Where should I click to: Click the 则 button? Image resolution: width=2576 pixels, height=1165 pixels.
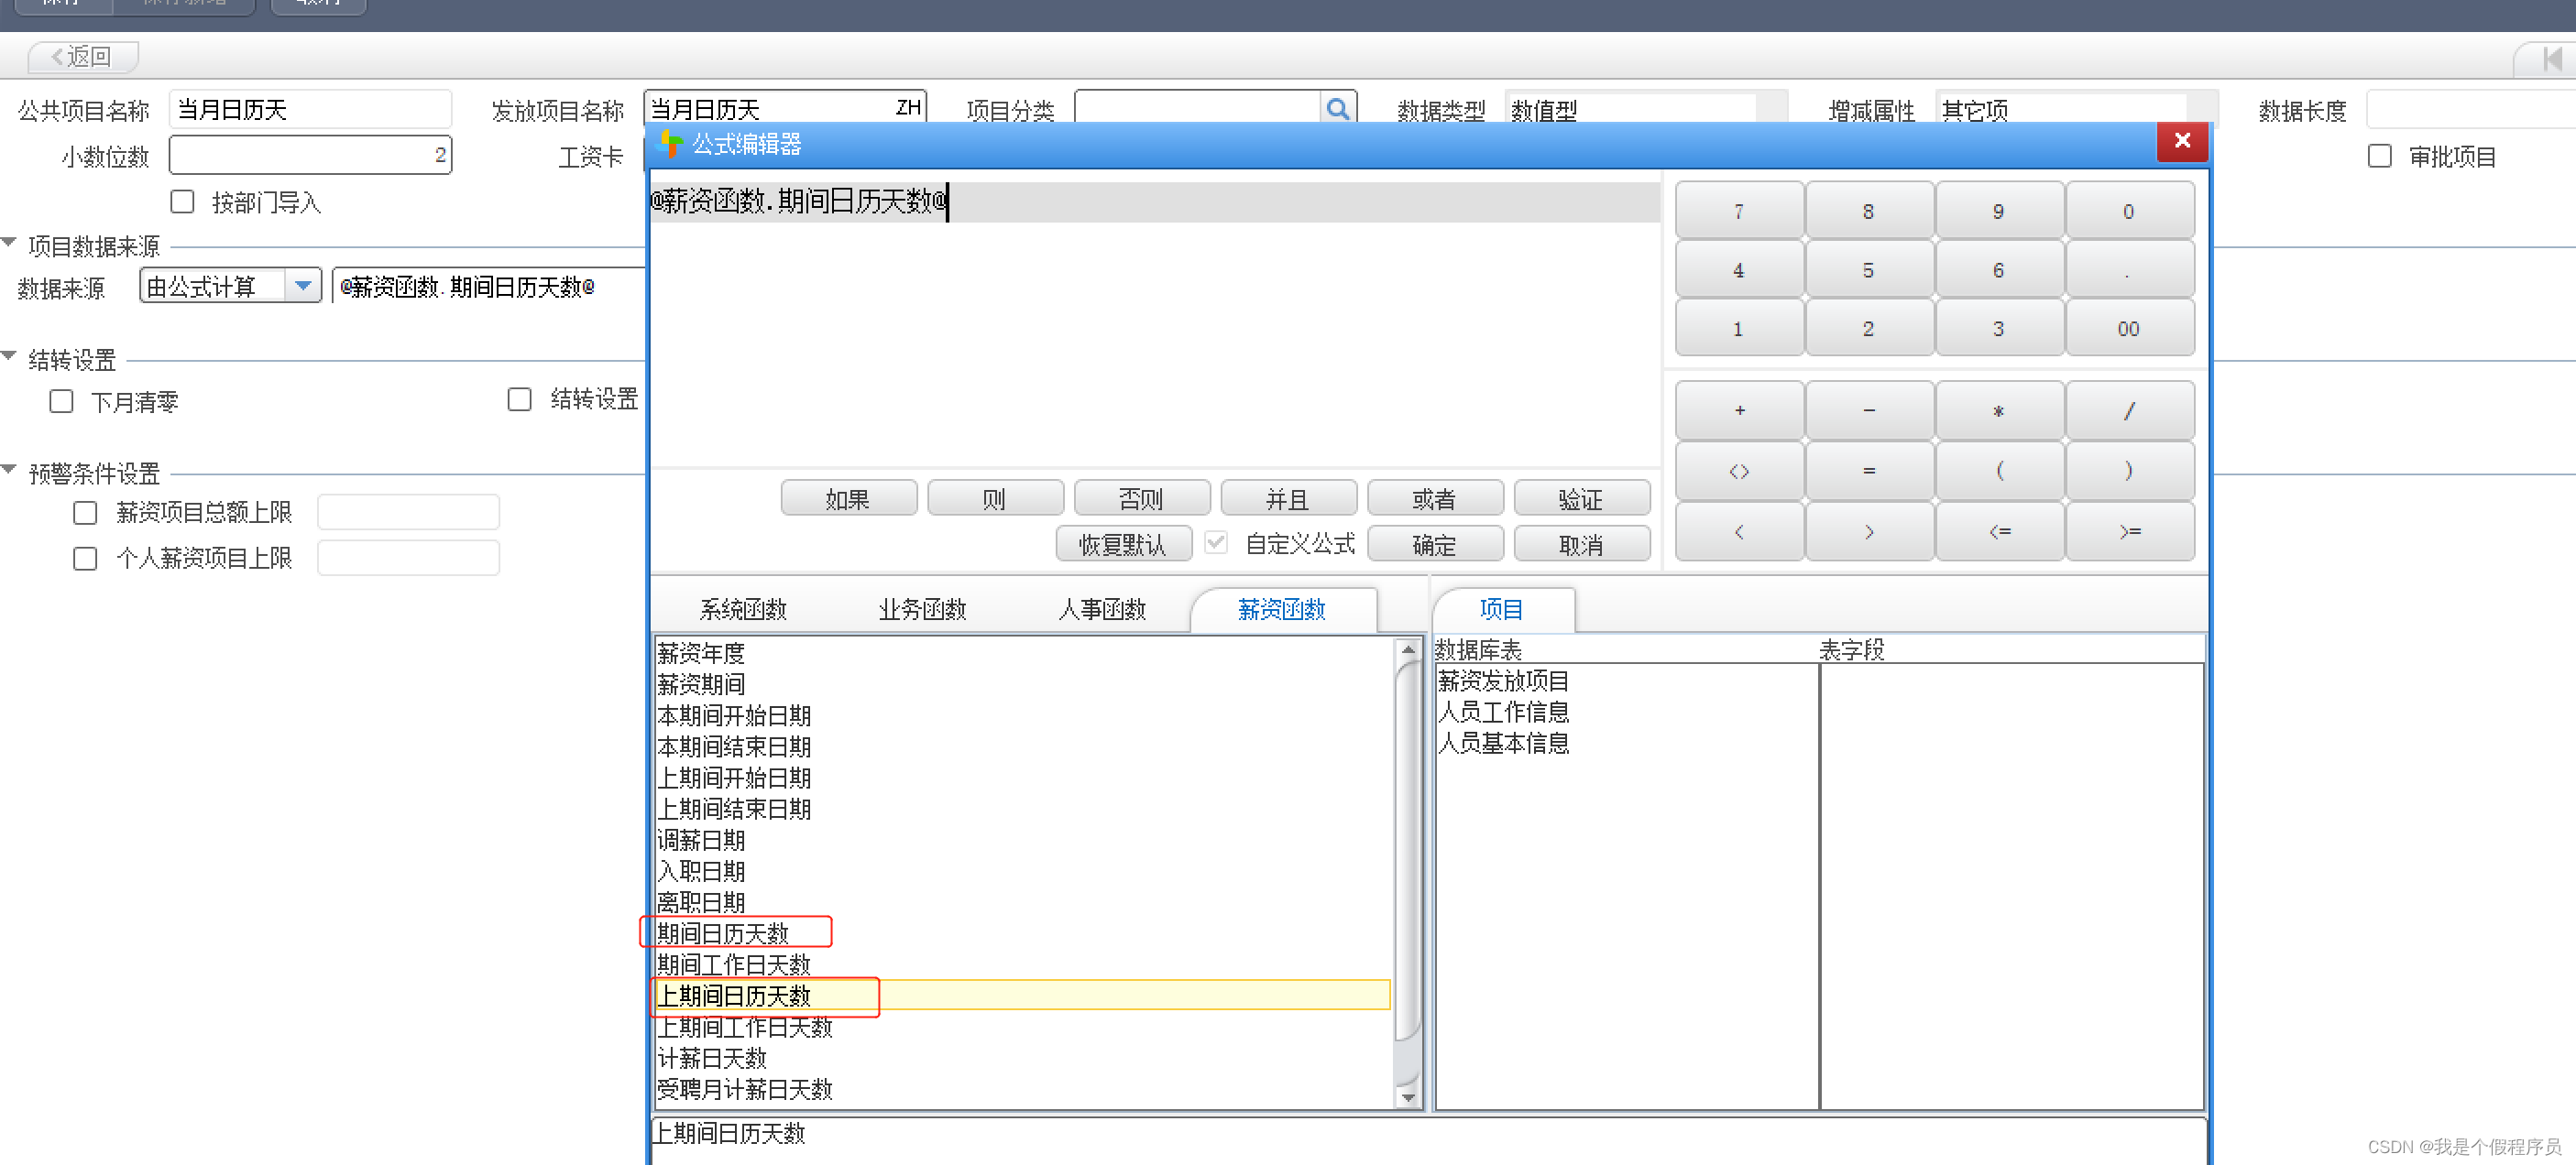point(995,497)
